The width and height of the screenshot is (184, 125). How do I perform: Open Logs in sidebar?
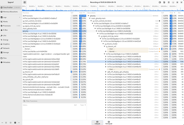[11, 17]
